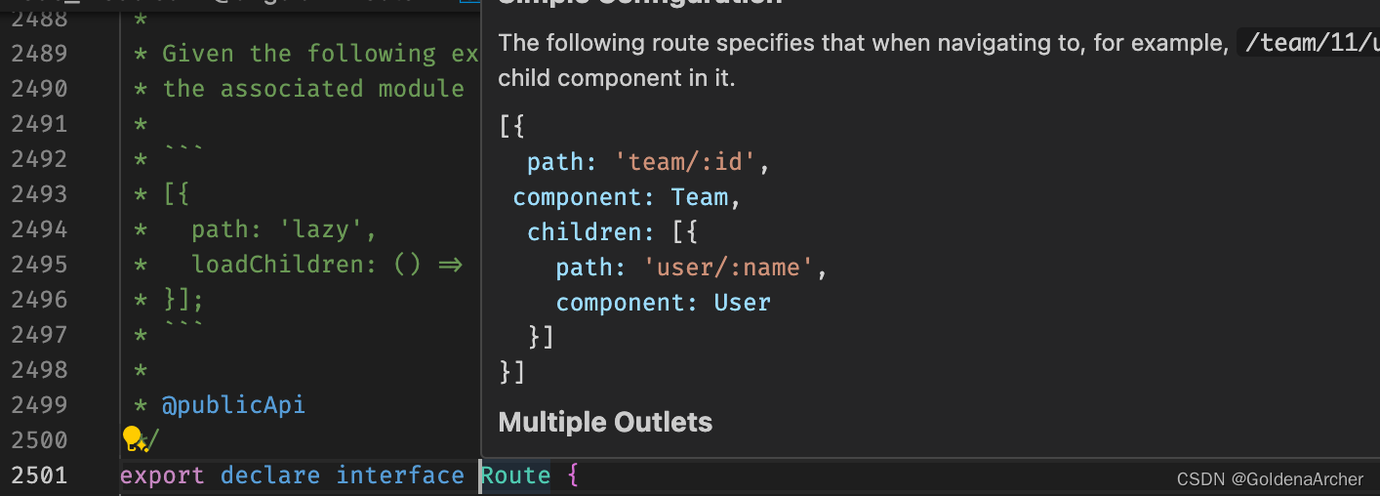Click the 'export' keyword
The width and height of the screenshot is (1380, 496).
(162, 475)
